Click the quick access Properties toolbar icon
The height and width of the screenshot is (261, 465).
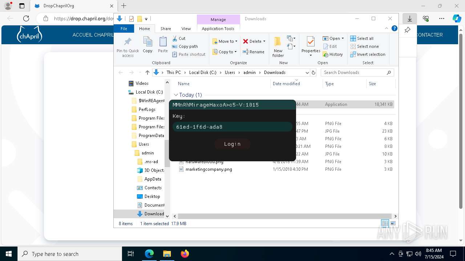[x=132, y=19]
